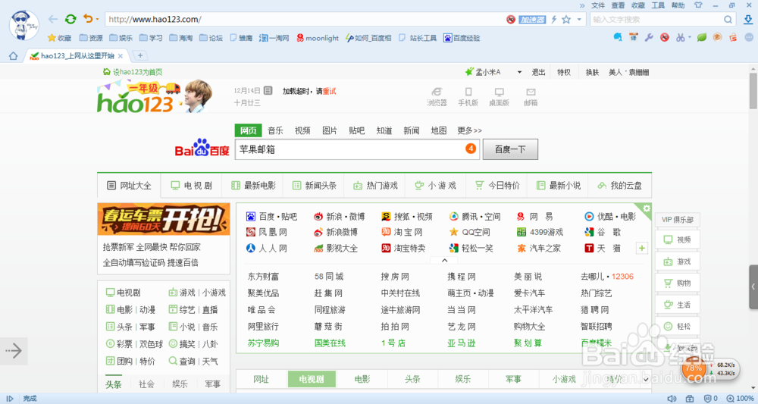Select the 头条 news tab at bottom left
Image resolution: width=758 pixels, height=404 pixels.
pyautogui.click(x=114, y=384)
